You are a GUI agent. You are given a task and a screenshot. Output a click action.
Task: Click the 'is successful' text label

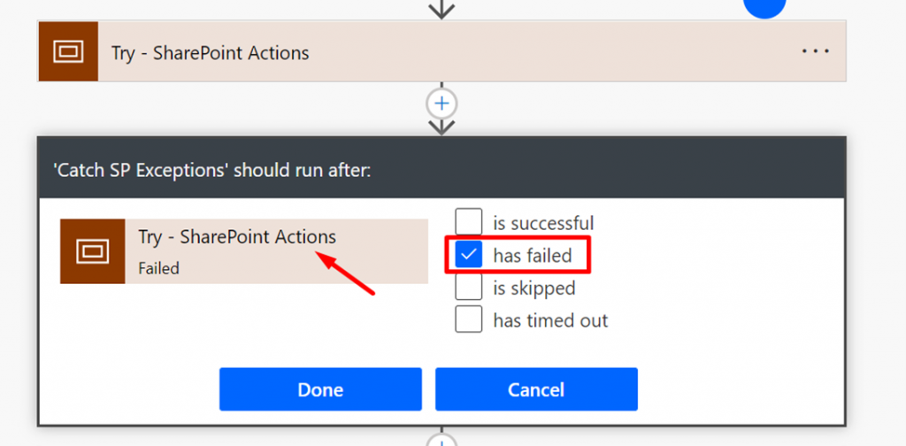(543, 224)
